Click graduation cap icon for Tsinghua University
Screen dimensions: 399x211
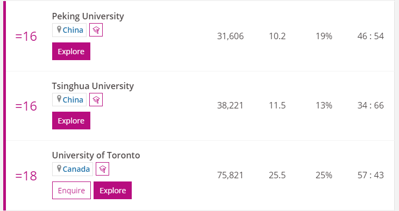[96, 100]
